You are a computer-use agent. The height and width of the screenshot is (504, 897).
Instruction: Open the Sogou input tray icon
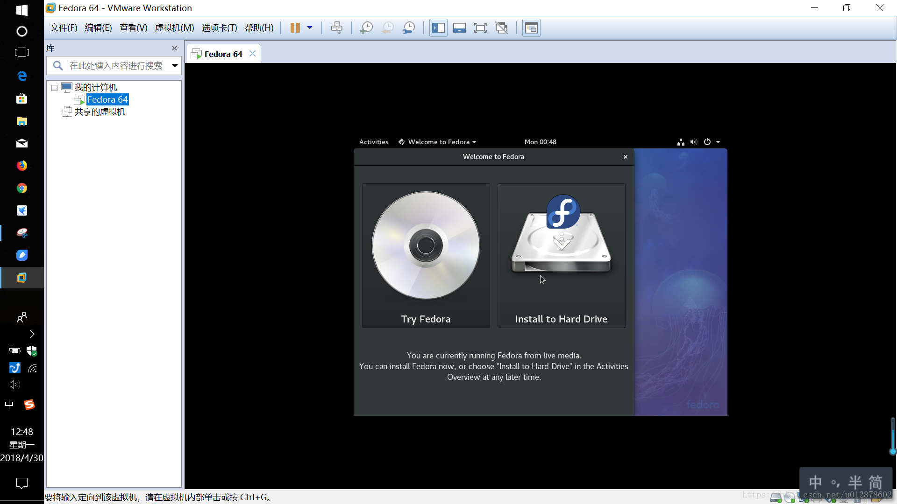click(x=29, y=405)
